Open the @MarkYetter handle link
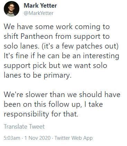 (39, 13)
